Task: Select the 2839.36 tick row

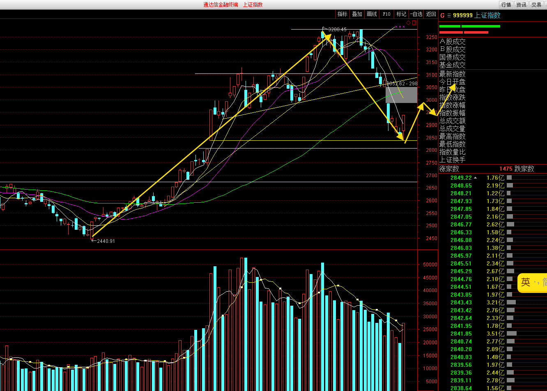Action: 493,373
